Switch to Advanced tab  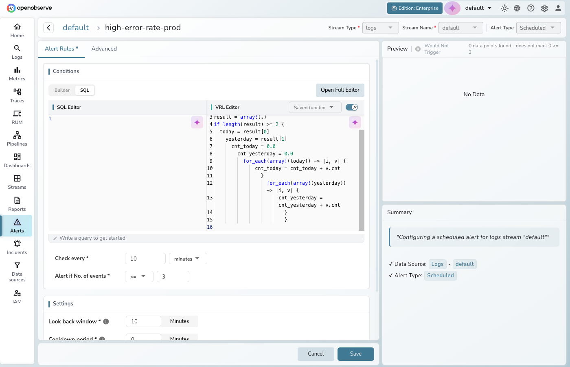[x=104, y=49]
